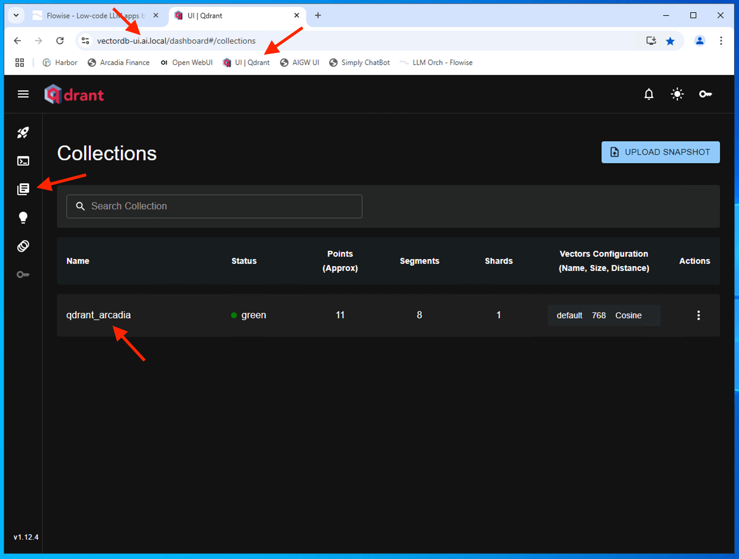
Task: Open the qdrant_arcadia collection
Action: (99, 315)
